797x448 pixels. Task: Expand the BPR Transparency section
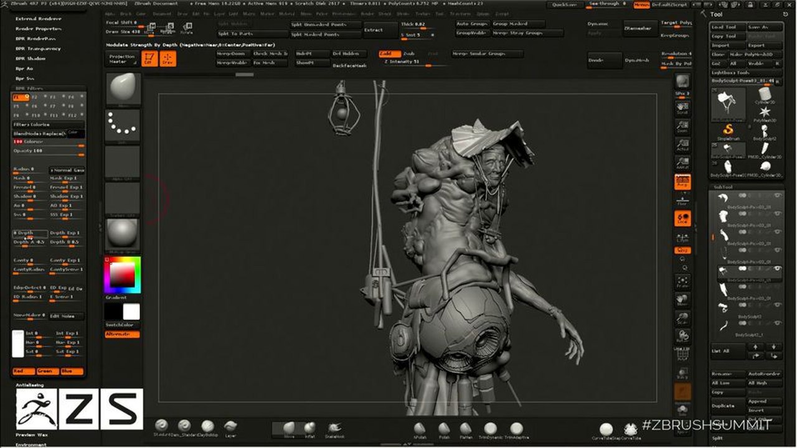(x=38, y=49)
